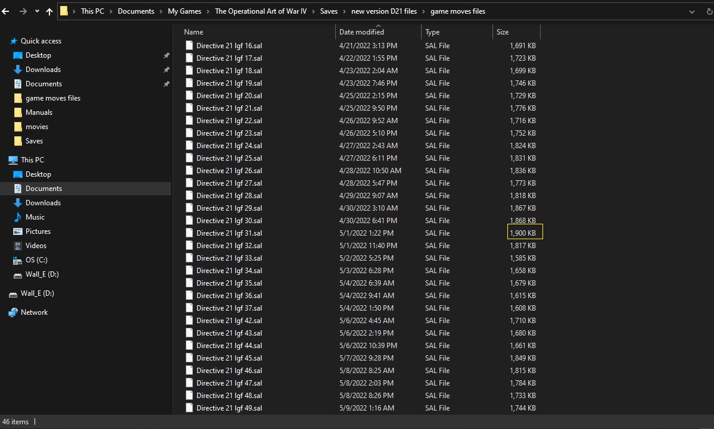Open 'game moves files' folder in sidebar
The height and width of the screenshot is (429, 714).
pyautogui.click(x=53, y=98)
